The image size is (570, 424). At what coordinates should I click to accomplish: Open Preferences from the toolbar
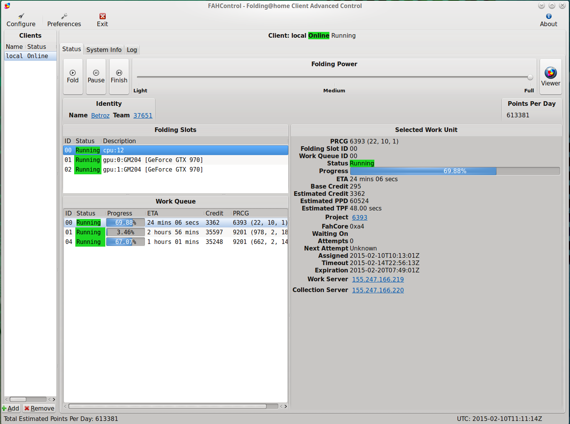click(64, 20)
